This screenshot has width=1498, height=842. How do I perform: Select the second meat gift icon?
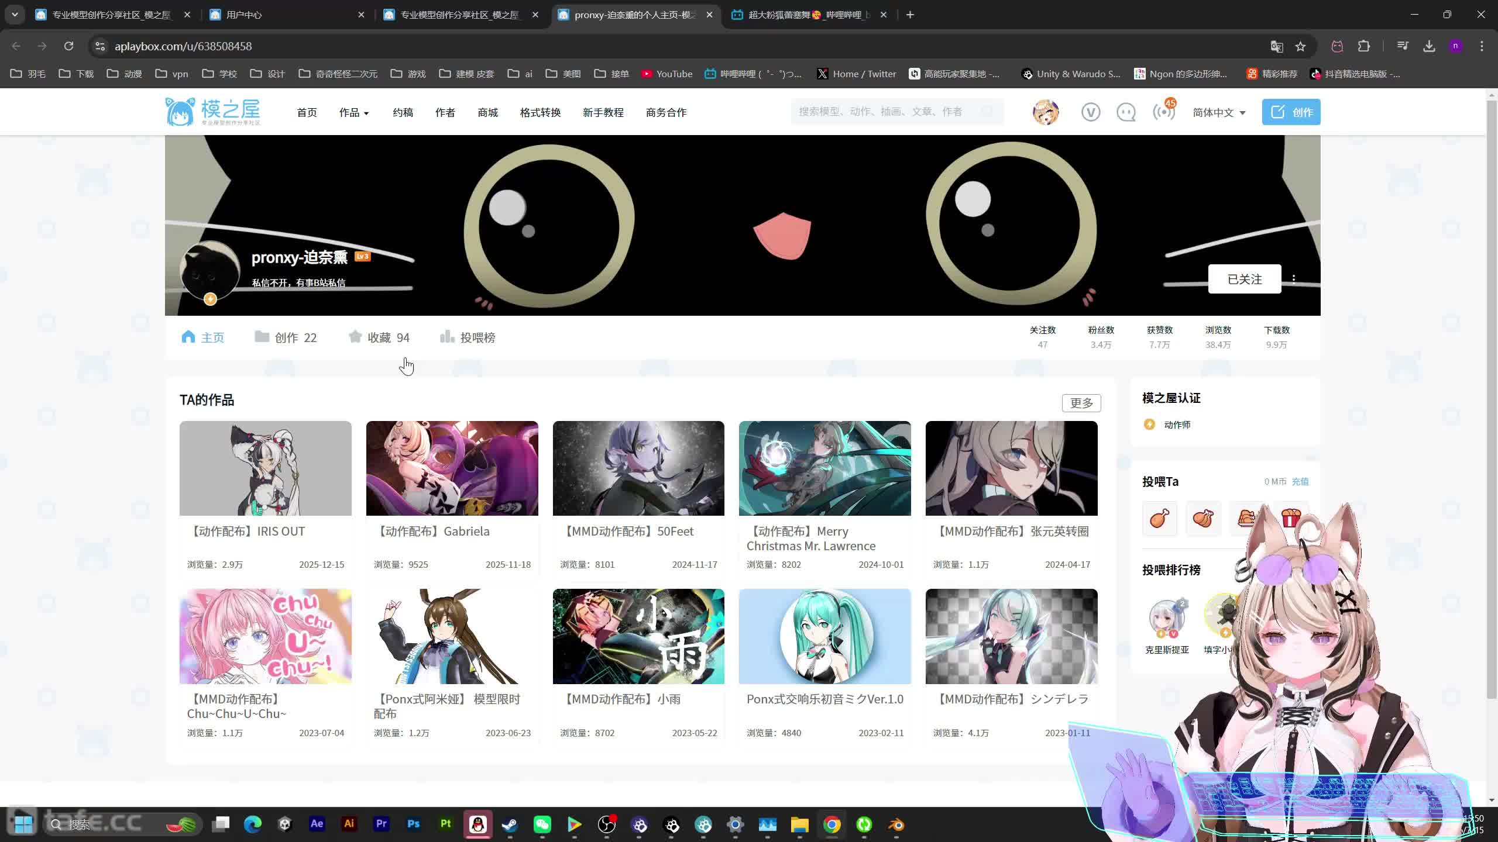pyautogui.click(x=1203, y=518)
